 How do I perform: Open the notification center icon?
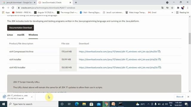186,104
